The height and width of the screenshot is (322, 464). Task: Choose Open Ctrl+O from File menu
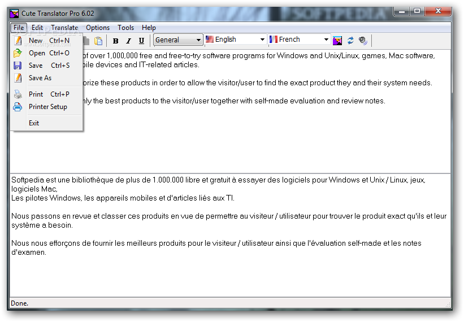click(46, 53)
